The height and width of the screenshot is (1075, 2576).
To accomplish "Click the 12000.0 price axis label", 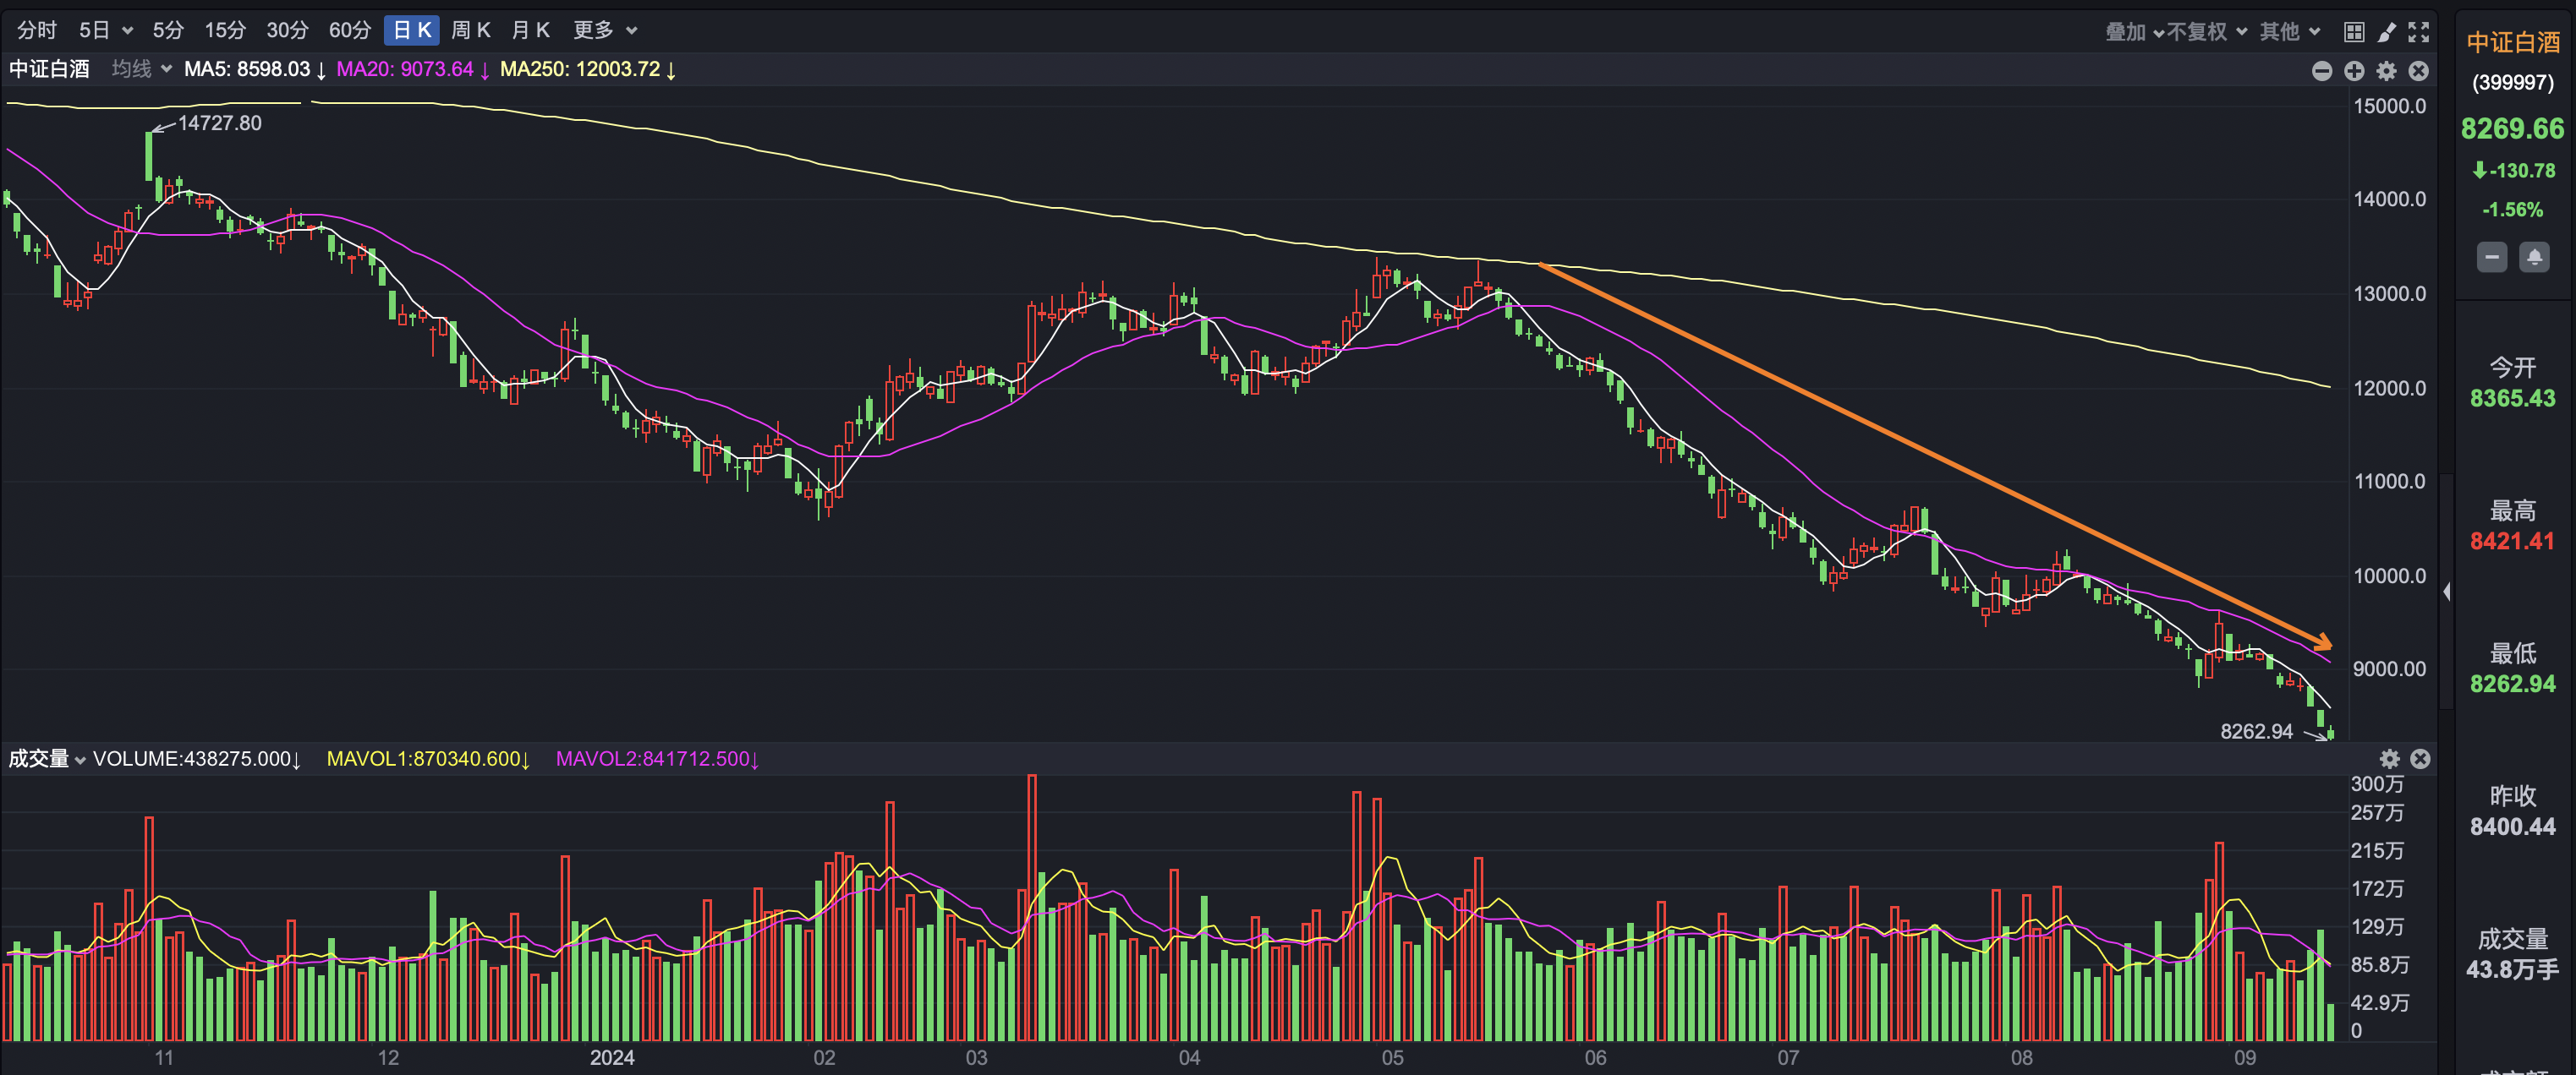I will [x=2390, y=389].
